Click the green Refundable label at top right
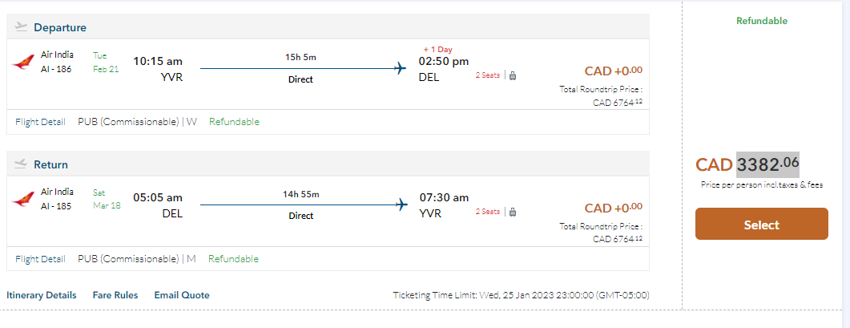Viewport: 850px width, 328px height. [x=762, y=21]
